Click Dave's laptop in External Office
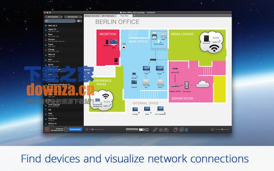Image resolution: width=274 pixels, height=171 pixels. coord(147,109)
